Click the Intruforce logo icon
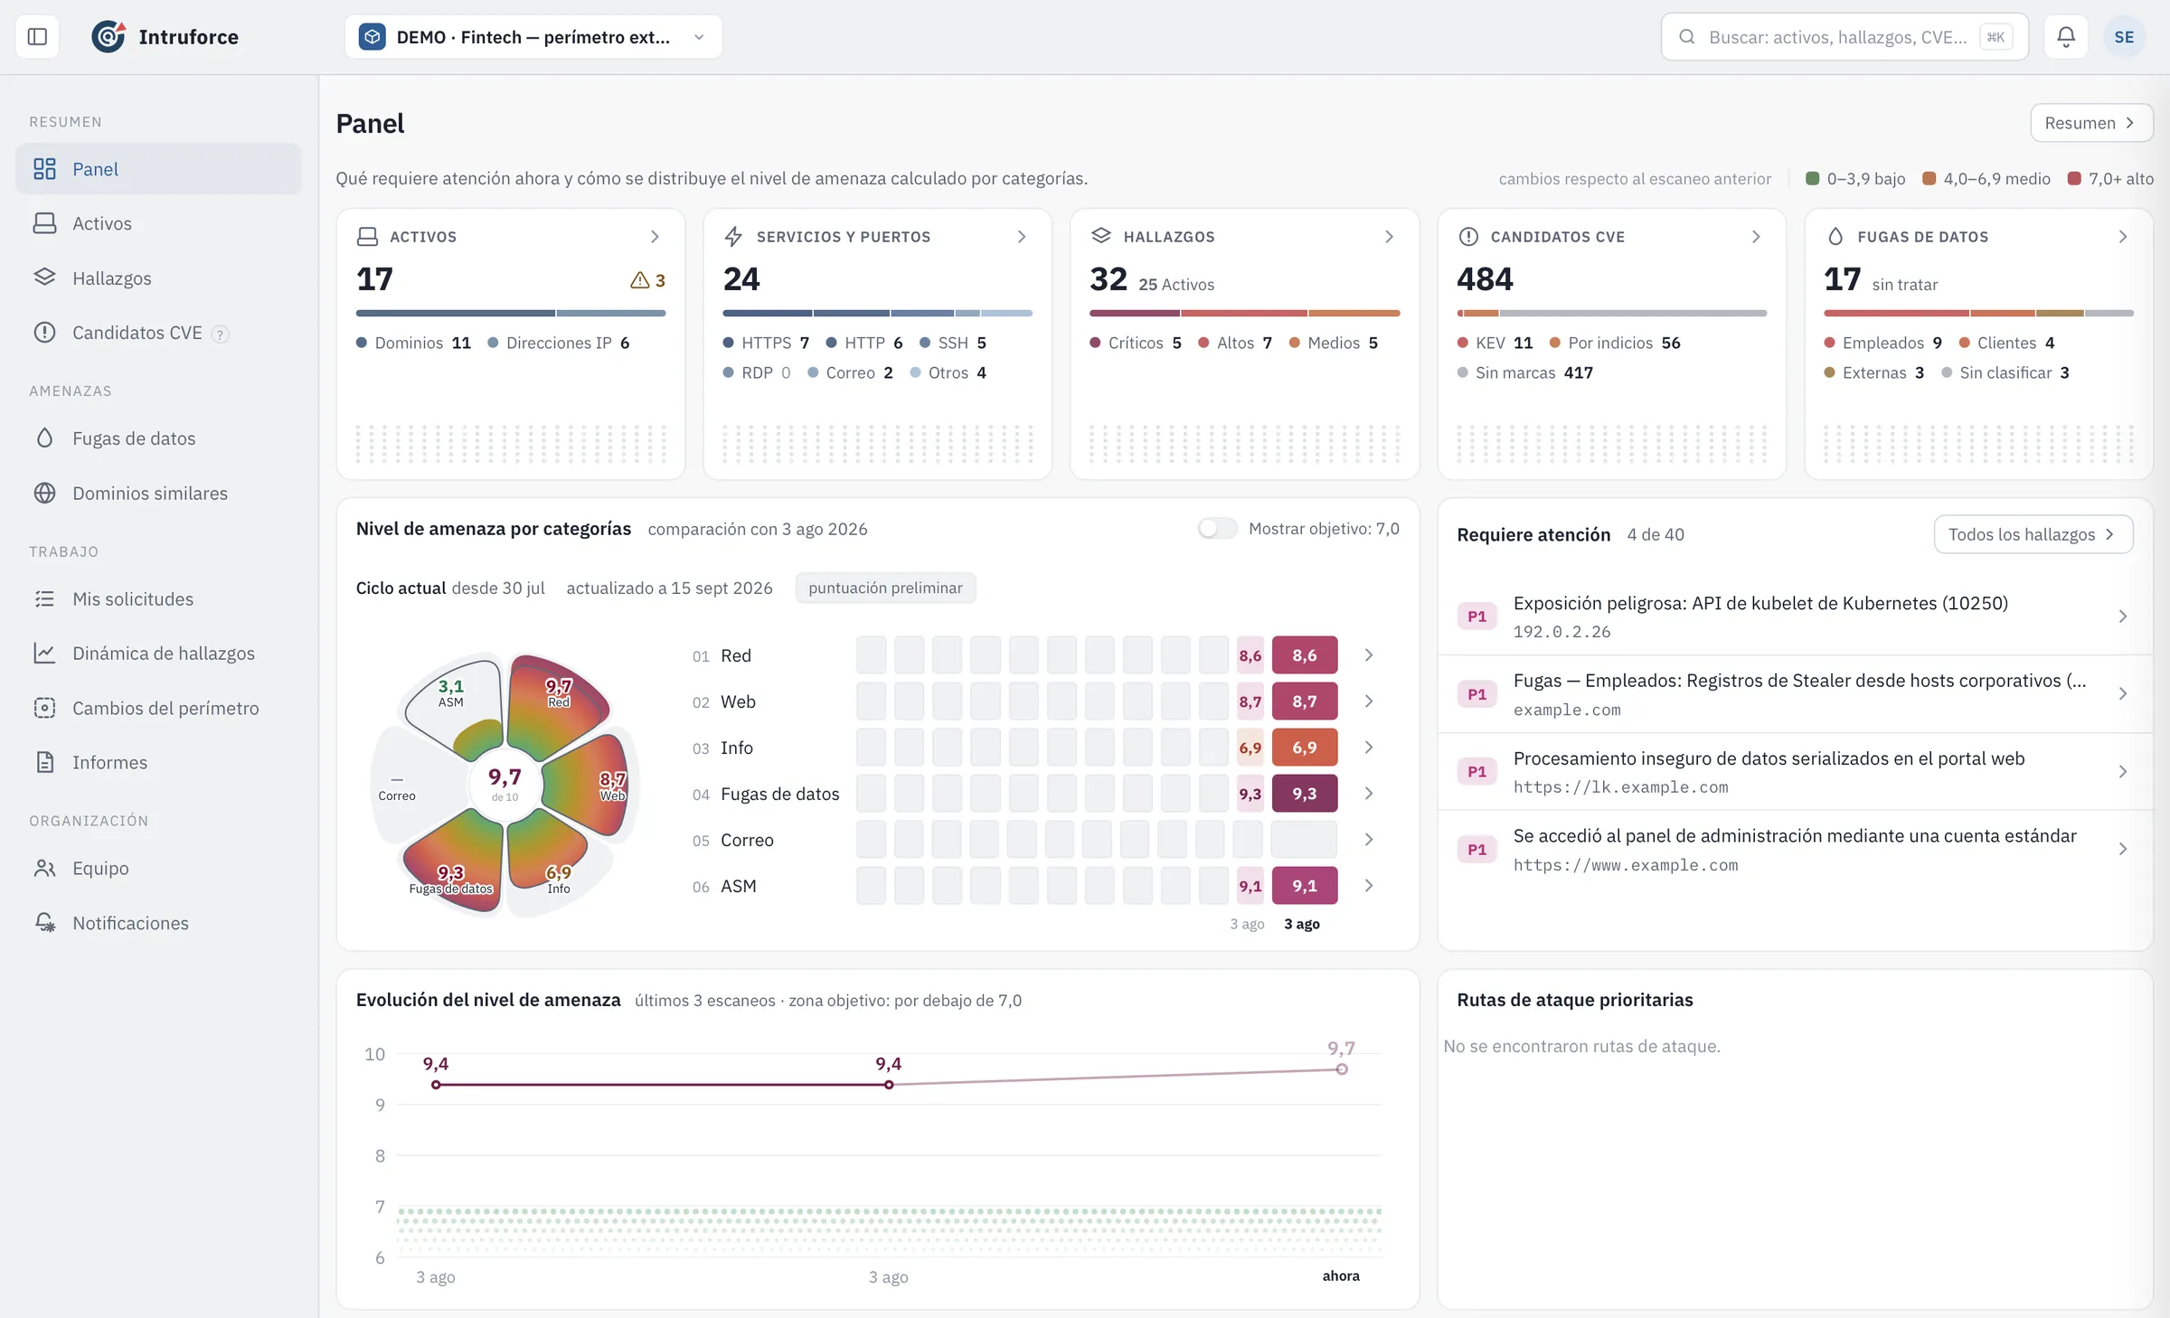The height and width of the screenshot is (1318, 2170). [108, 37]
